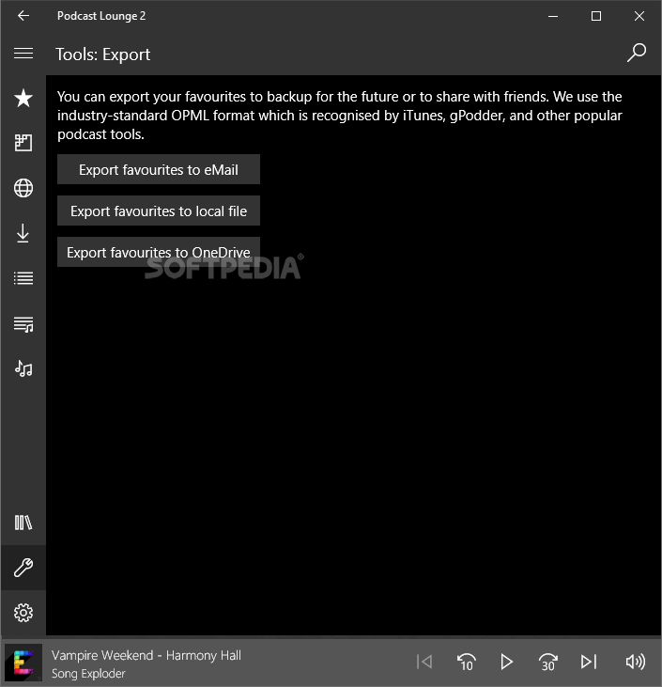Open the Settings gear icon
The width and height of the screenshot is (662, 687).
coord(23,613)
